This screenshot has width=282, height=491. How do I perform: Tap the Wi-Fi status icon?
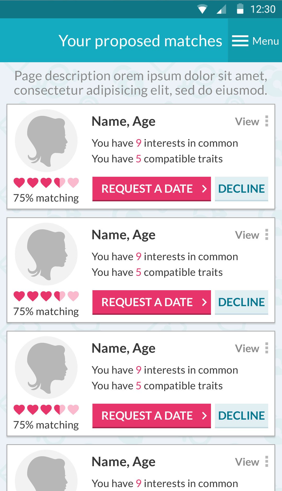[202, 9]
